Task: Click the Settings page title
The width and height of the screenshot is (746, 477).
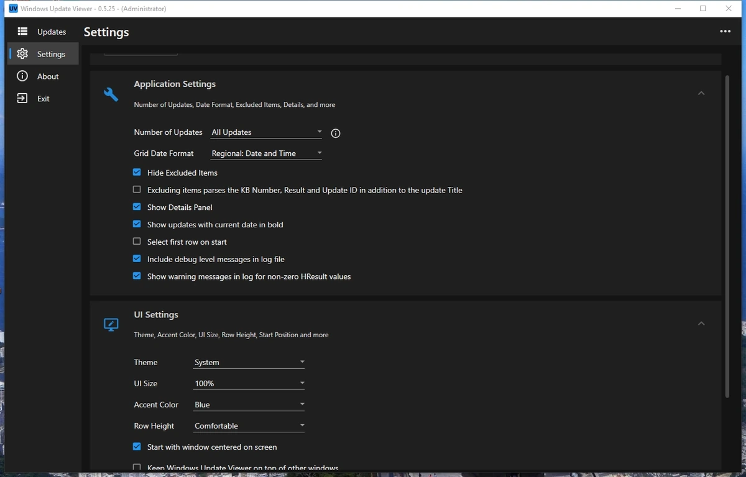Action: pos(106,32)
